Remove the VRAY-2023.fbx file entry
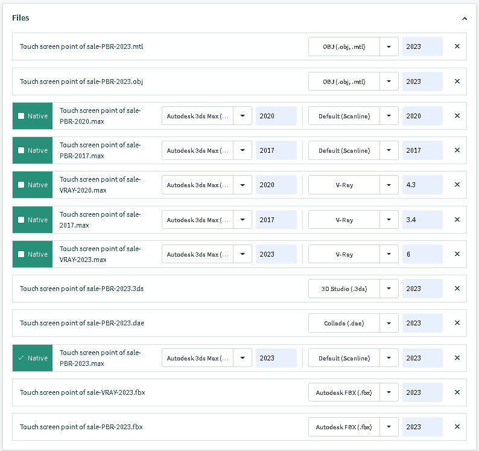Viewport: 479px width, 451px height. point(457,392)
